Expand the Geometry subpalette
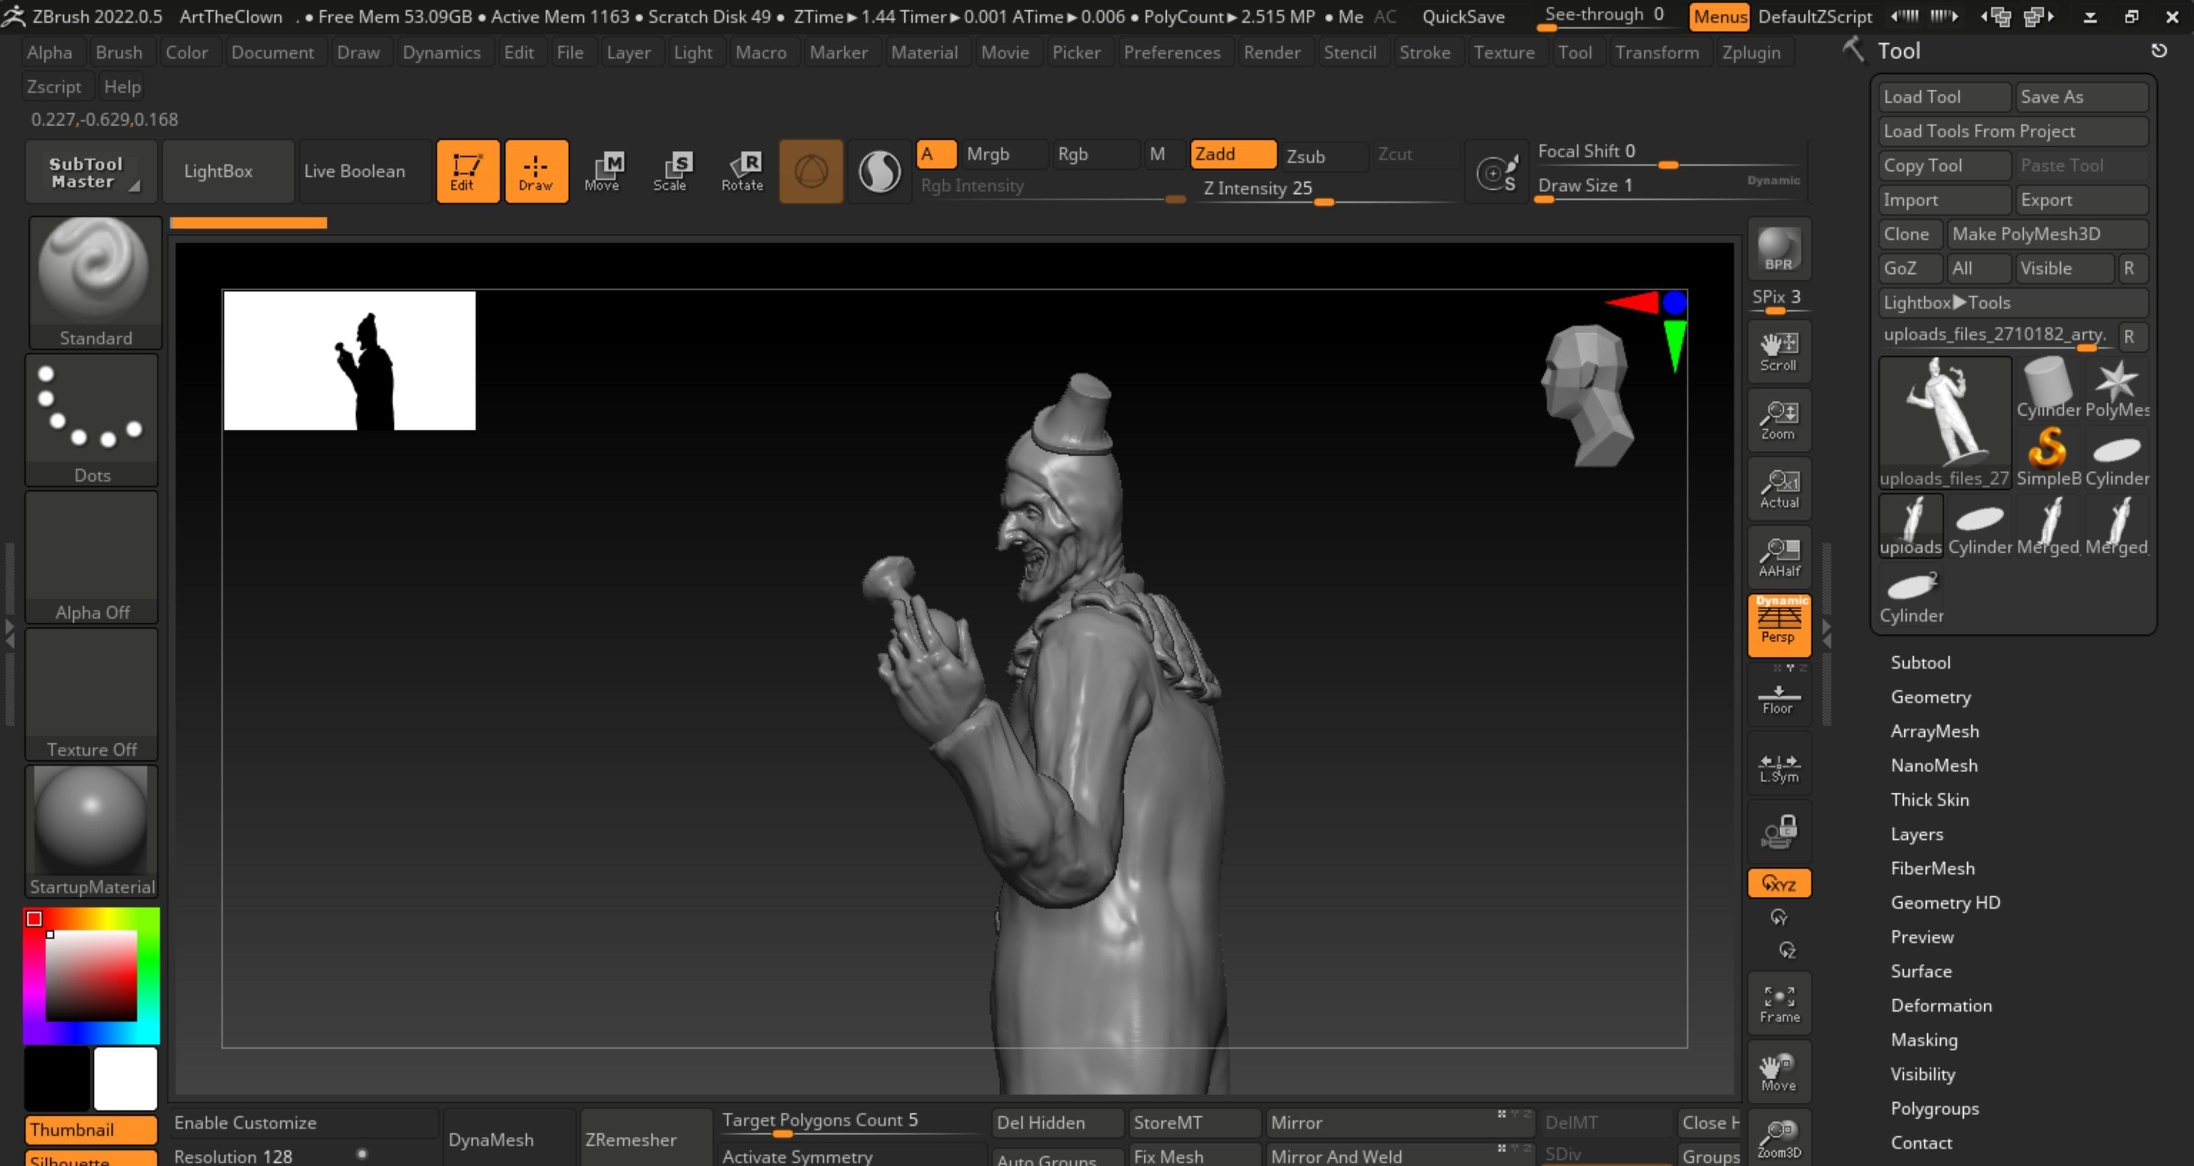This screenshot has height=1166, width=2194. pyautogui.click(x=1930, y=696)
